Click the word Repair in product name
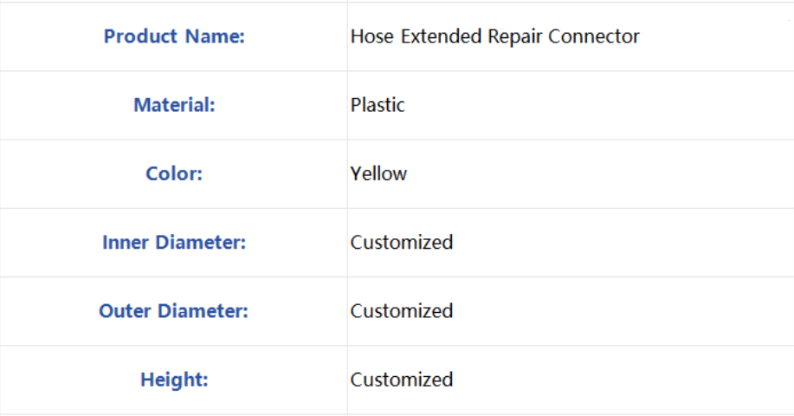 (514, 37)
